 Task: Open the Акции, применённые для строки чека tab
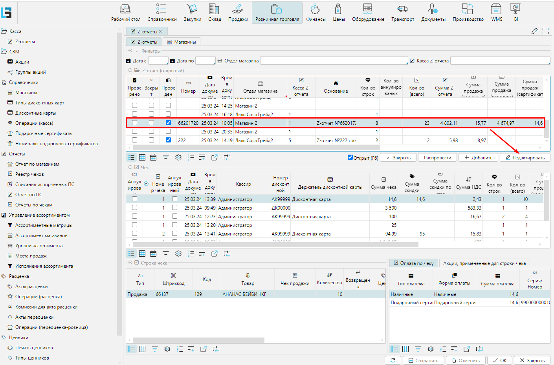(484, 263)
